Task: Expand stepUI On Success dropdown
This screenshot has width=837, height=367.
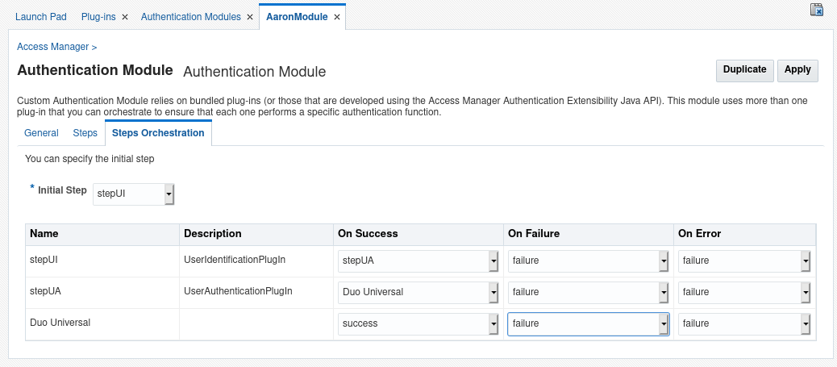Action: point(493,261)
